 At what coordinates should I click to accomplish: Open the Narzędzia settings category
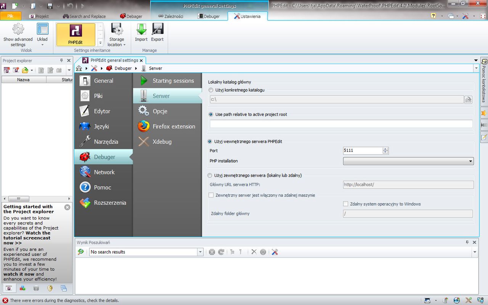pos(103,142)
